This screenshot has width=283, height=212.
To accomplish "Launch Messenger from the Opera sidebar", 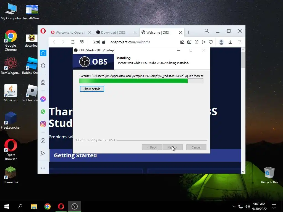I will click(x=43, y=99).
